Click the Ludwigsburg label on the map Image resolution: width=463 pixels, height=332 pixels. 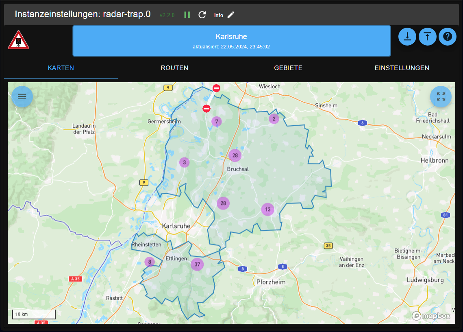pyautogui.click(x=425, y=280)
